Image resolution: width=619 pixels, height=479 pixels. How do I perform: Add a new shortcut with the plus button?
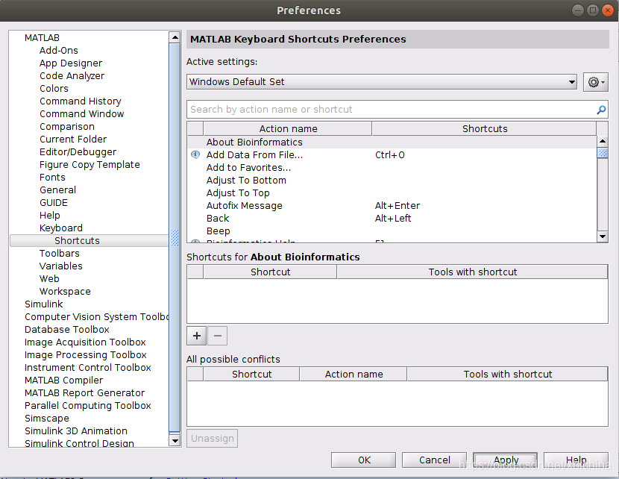[x=196, y=336]
